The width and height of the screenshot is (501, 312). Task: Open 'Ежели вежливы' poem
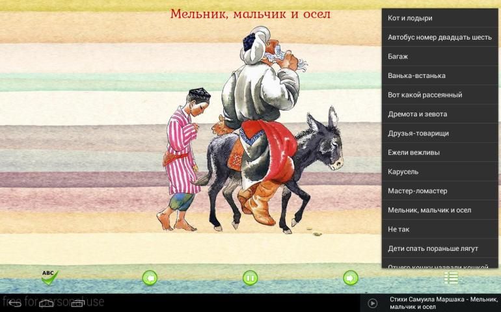440,152
